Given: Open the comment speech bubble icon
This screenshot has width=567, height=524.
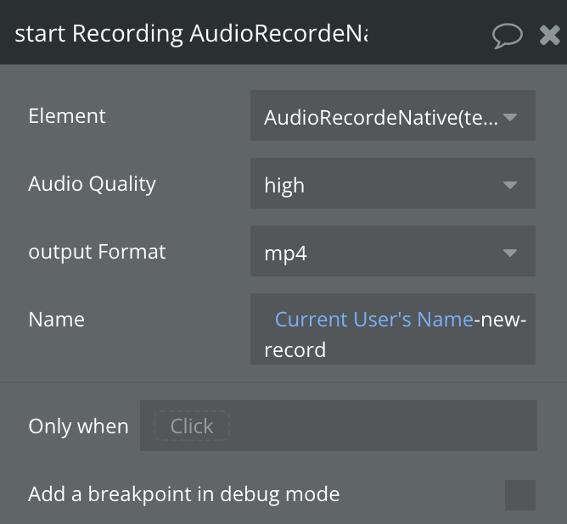Looking at the screenshot, I should 507,34.
